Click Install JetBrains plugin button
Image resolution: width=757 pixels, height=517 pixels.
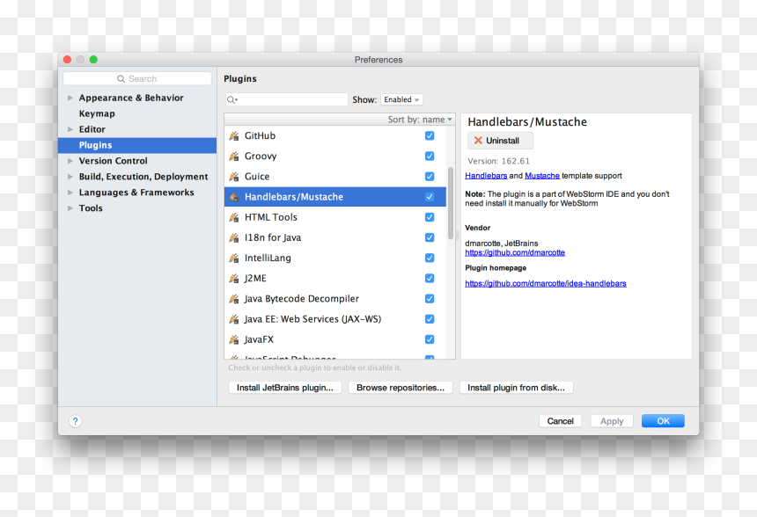coord(285,388)
